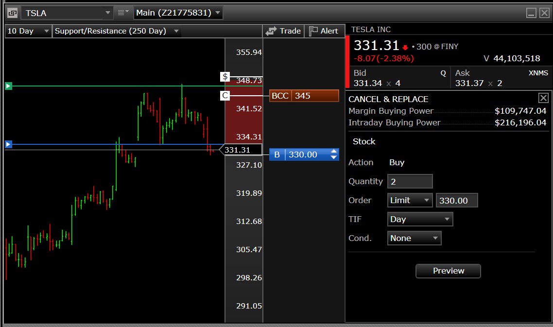Click the green resistance line arrow marker
The height and width of the screenshot is (327, 553).
click(x=8, y=86)
